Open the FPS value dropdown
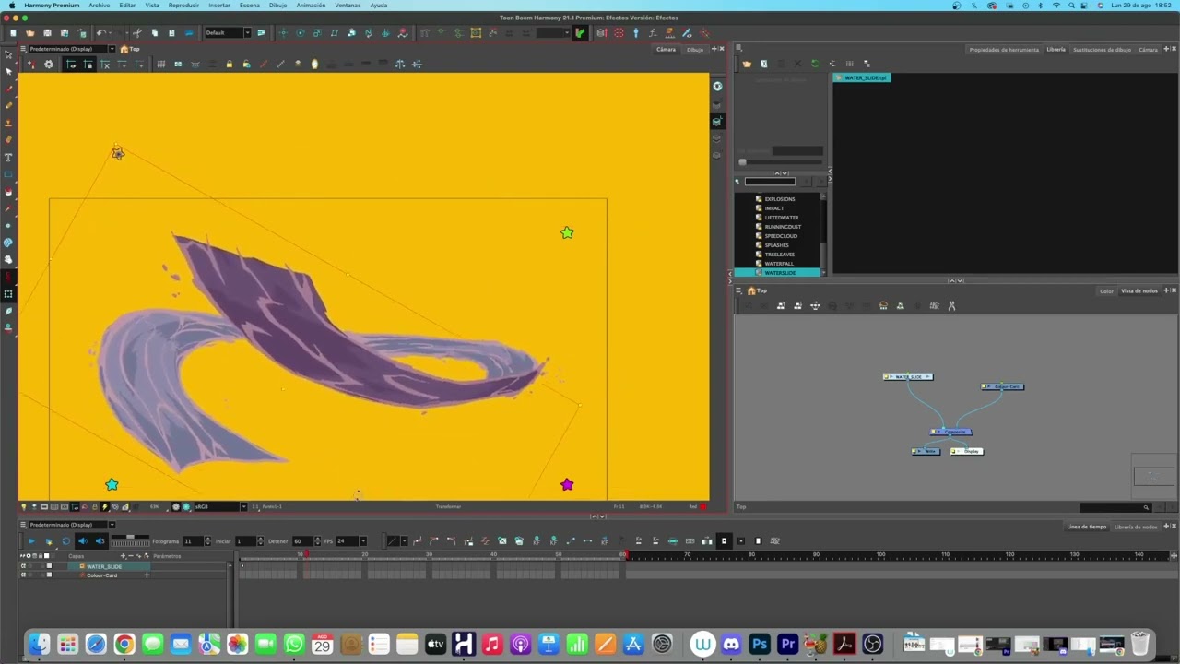The height and width of the screenshot is (664, 1180). pyautogui.click(x=362, y=541)
